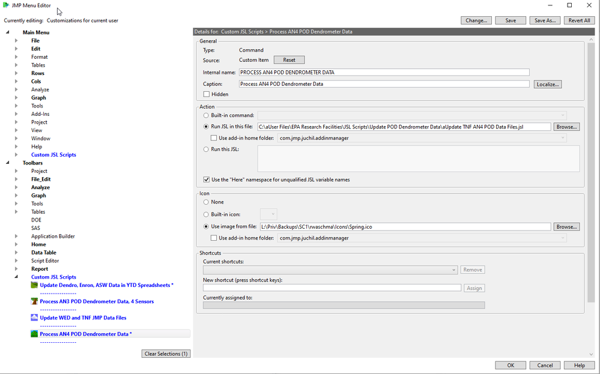Image resolution: width=600 pixels, height=374 pixels.
Task: Select the Built-in icon radio button
Action: [x=206, y=214]
